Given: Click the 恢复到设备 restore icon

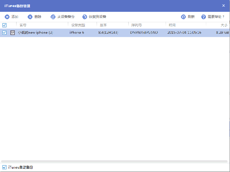Looking at the screenshot, I should pos(84,17).
